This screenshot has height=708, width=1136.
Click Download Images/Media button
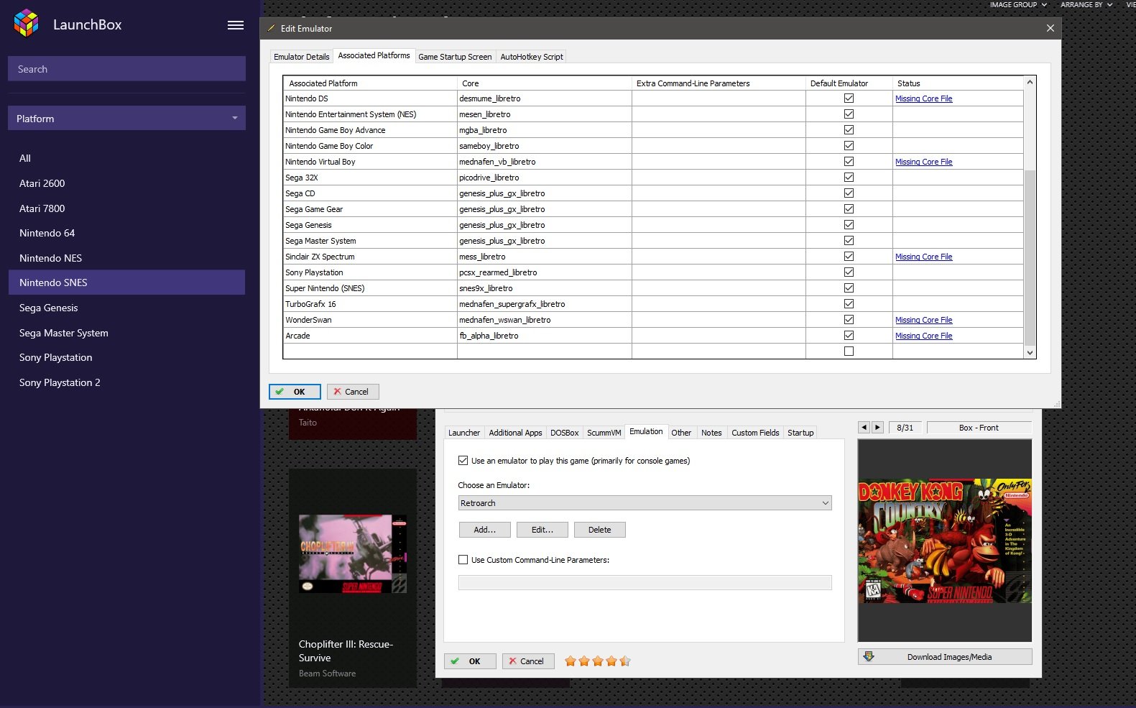(945, 657)
